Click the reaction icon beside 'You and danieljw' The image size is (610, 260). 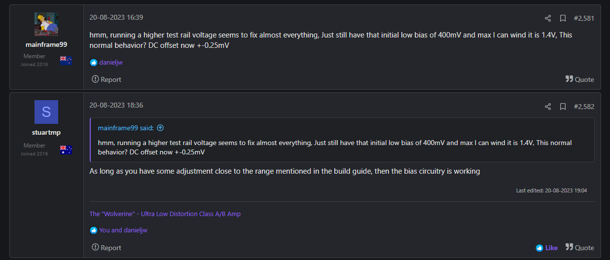94,230
